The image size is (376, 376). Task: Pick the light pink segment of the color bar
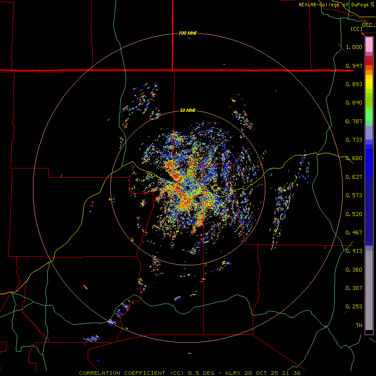point(369,44)
